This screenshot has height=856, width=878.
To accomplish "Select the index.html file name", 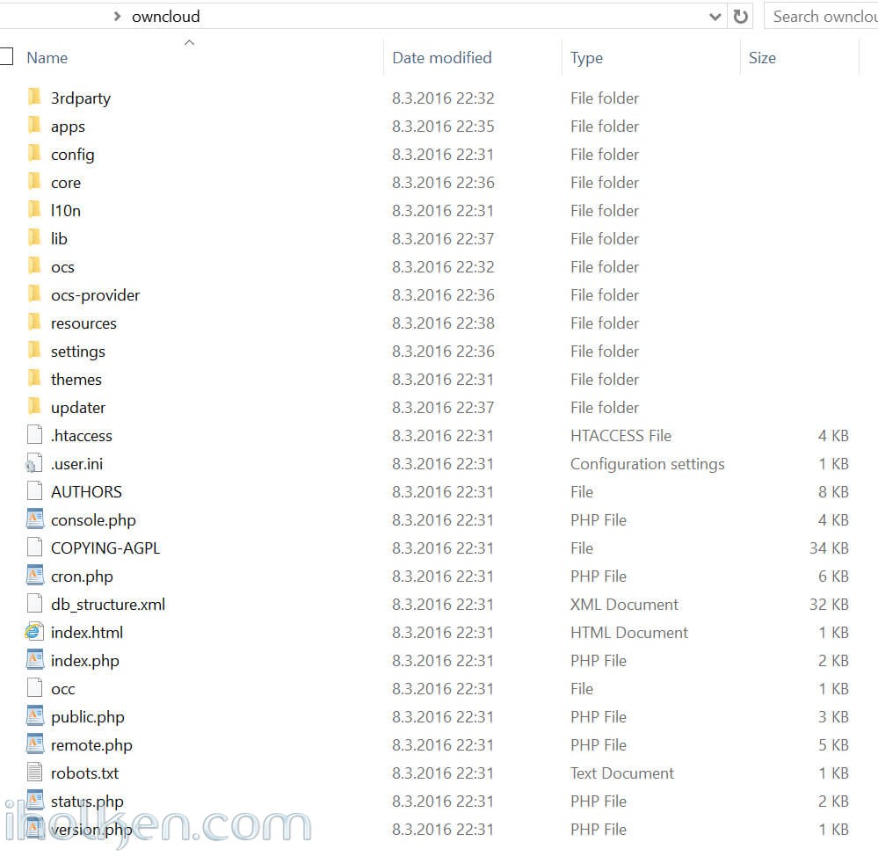I will click(87, 632).
